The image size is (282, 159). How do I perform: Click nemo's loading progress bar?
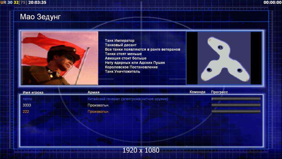coord(236,99)
